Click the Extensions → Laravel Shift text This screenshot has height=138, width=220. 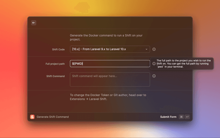(88, 99)
